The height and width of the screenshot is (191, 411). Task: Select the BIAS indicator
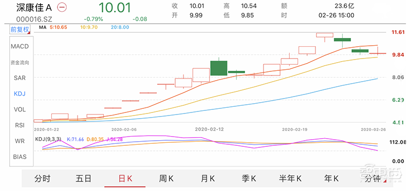[20, 157]
